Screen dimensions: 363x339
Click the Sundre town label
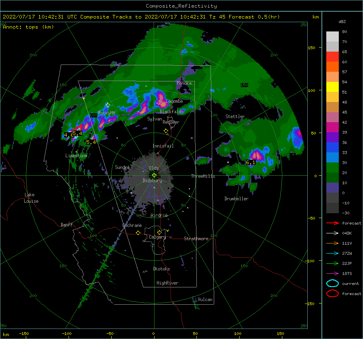(x=122, y=167)
